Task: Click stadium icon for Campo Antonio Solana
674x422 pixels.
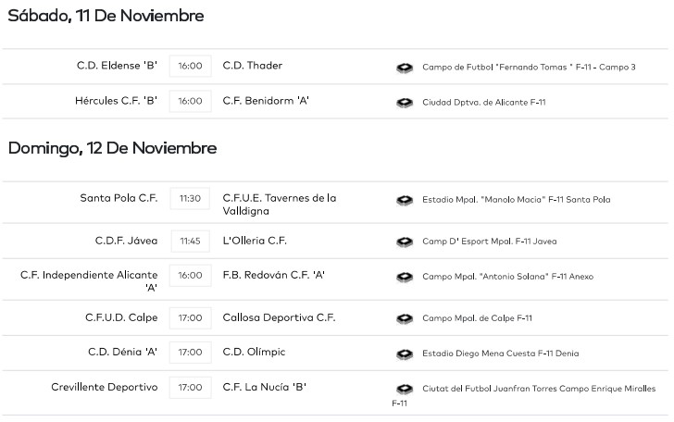Action: coord(404,277)
